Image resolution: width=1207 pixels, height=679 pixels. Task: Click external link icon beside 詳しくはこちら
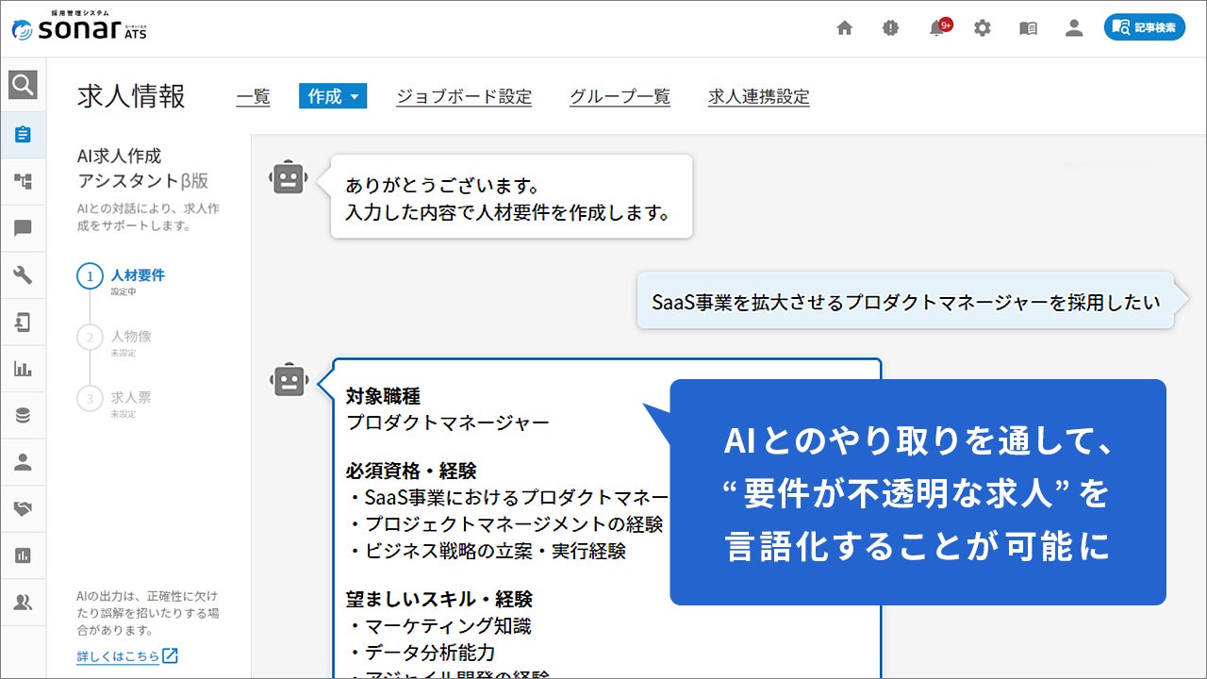[x=170, y=655]
